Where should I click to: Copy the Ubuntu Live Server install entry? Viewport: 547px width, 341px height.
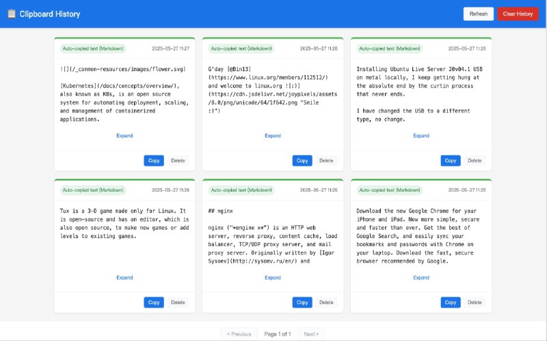(451, 160)
